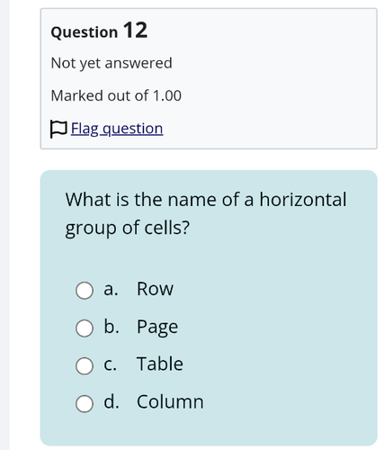The image size is (384, 450).
Task: Click the Not yet answered status text
Action: 112,63
